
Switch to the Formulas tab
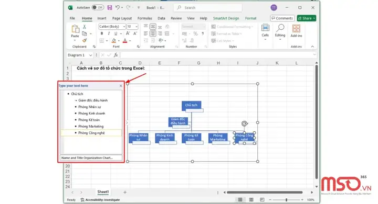tap(145, 18)
